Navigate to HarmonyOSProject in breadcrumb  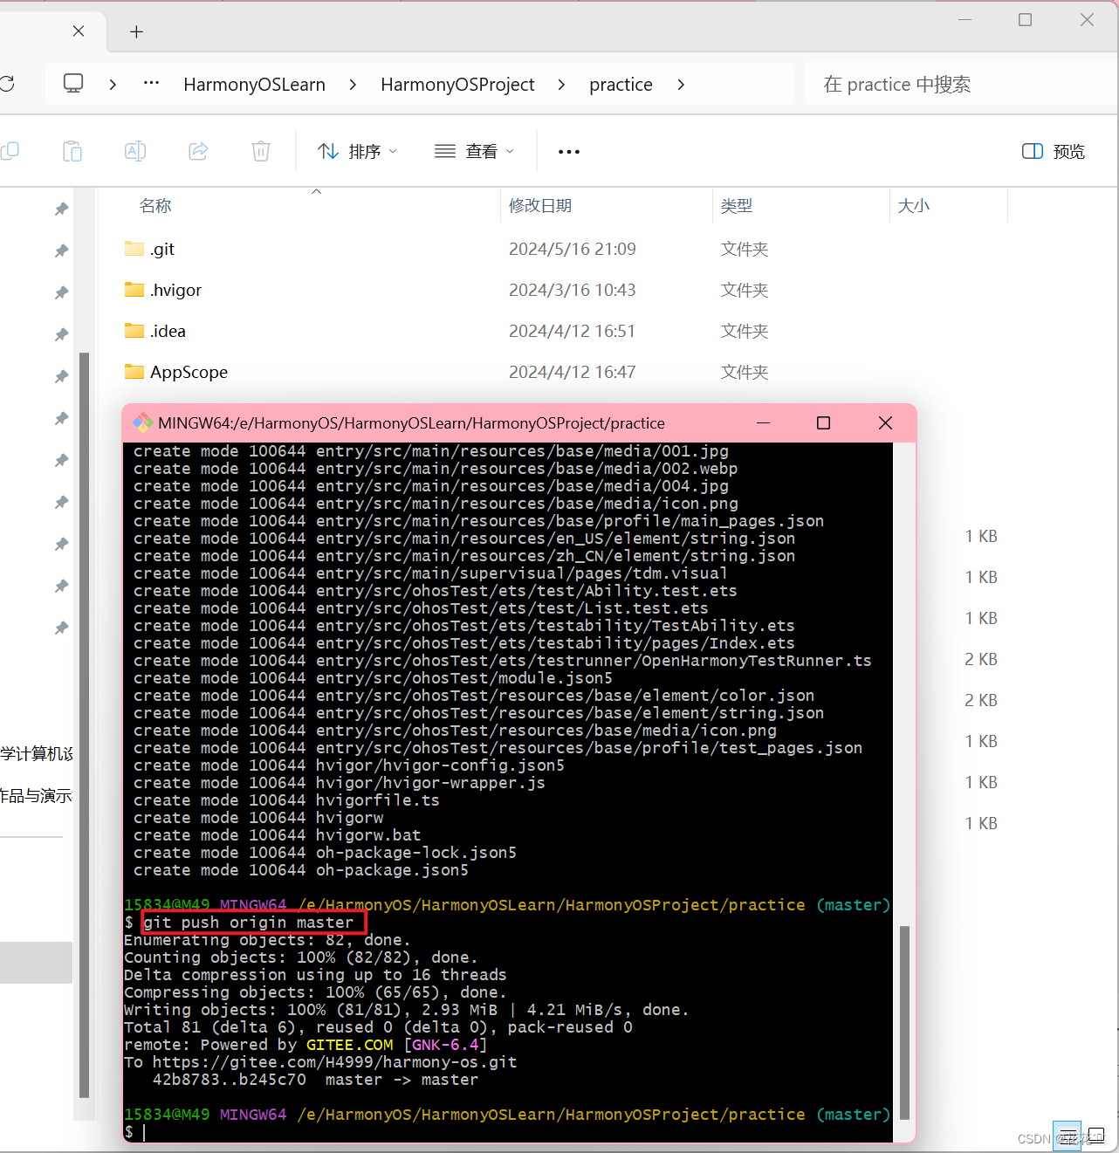pyautogui.click(x=457, y=85)
